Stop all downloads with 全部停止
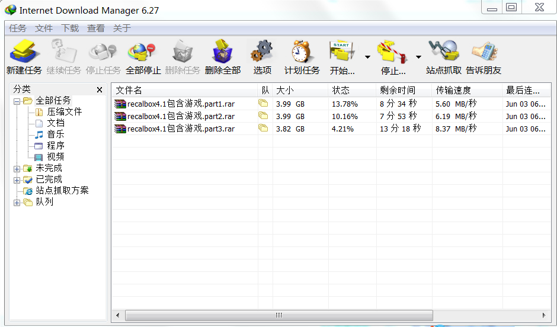 pos(142,52)
